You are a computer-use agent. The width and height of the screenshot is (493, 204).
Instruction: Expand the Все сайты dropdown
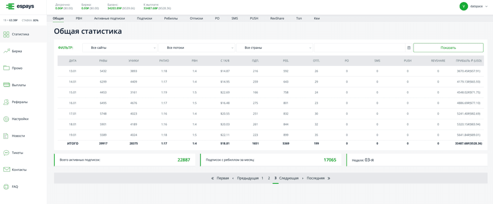120,48
